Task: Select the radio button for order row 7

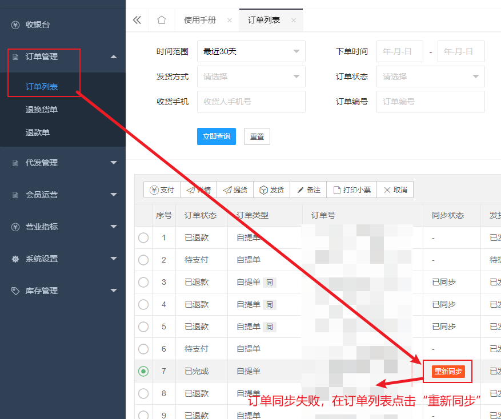Action: click(x=143, y=371)
